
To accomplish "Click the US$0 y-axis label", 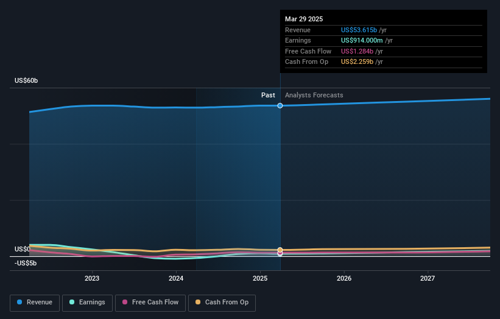I will (x=22, y=249).
